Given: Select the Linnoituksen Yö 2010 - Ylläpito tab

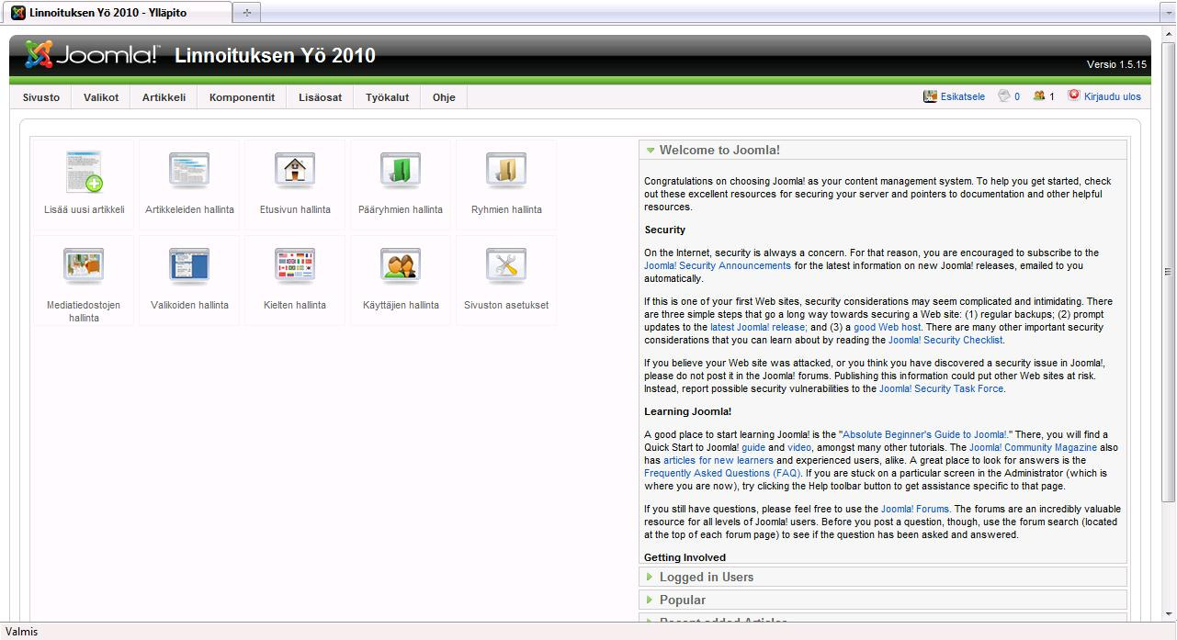Looking at the screenshot, I should point(117,13).
